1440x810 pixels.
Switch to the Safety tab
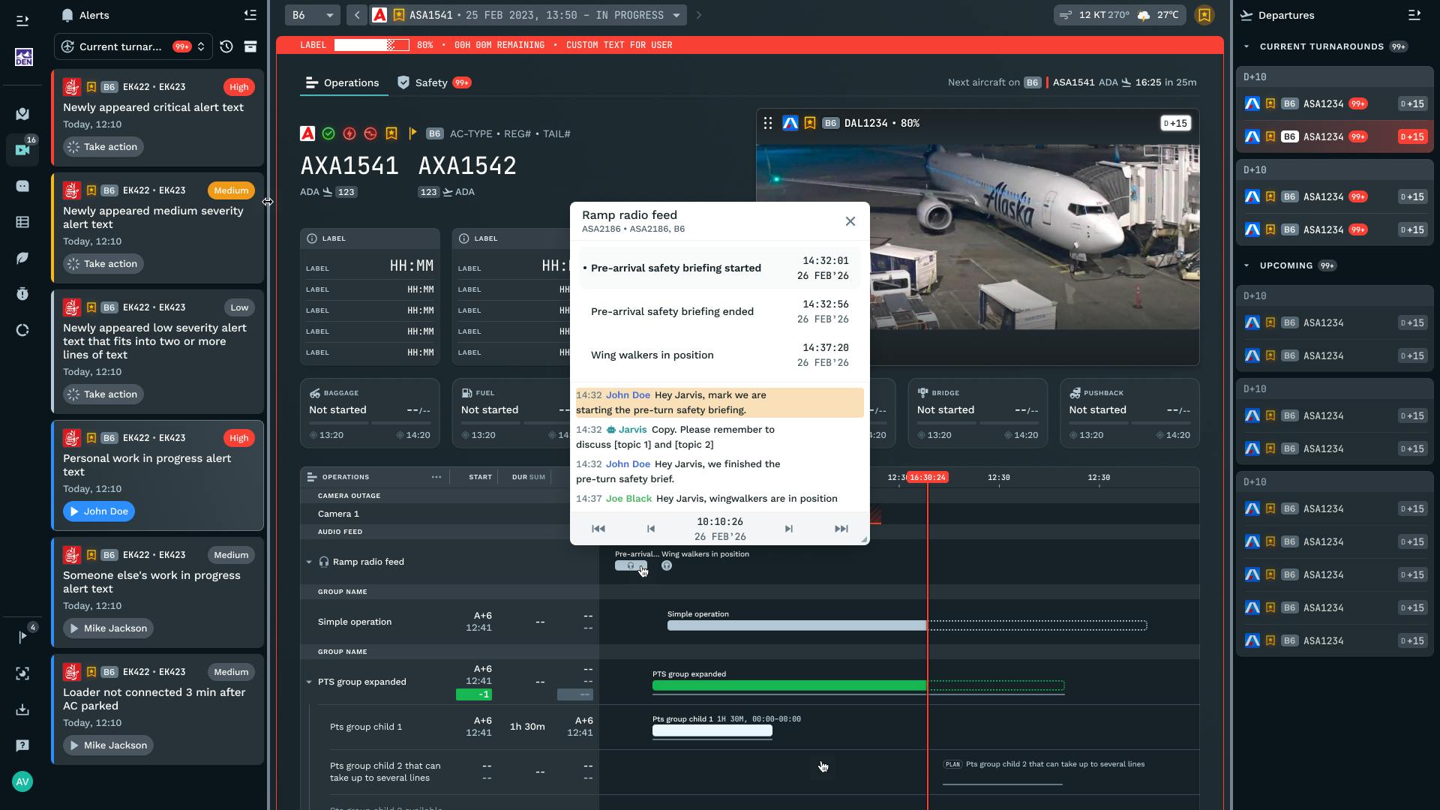[x=434, y=82]
